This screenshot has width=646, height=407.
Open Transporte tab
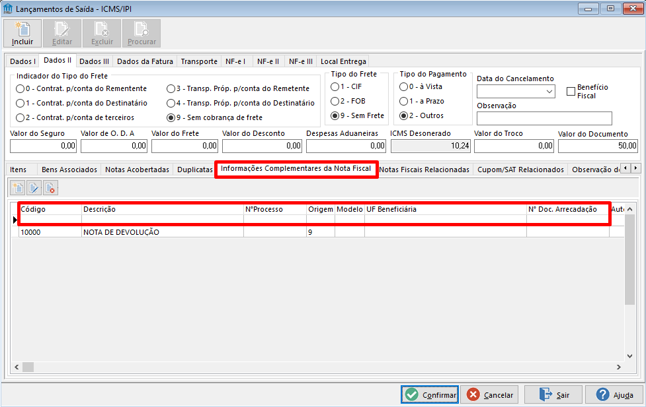(x=199, y=61)
